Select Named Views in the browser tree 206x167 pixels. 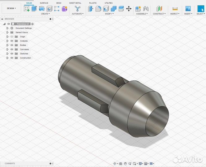[x=22, y=32]
